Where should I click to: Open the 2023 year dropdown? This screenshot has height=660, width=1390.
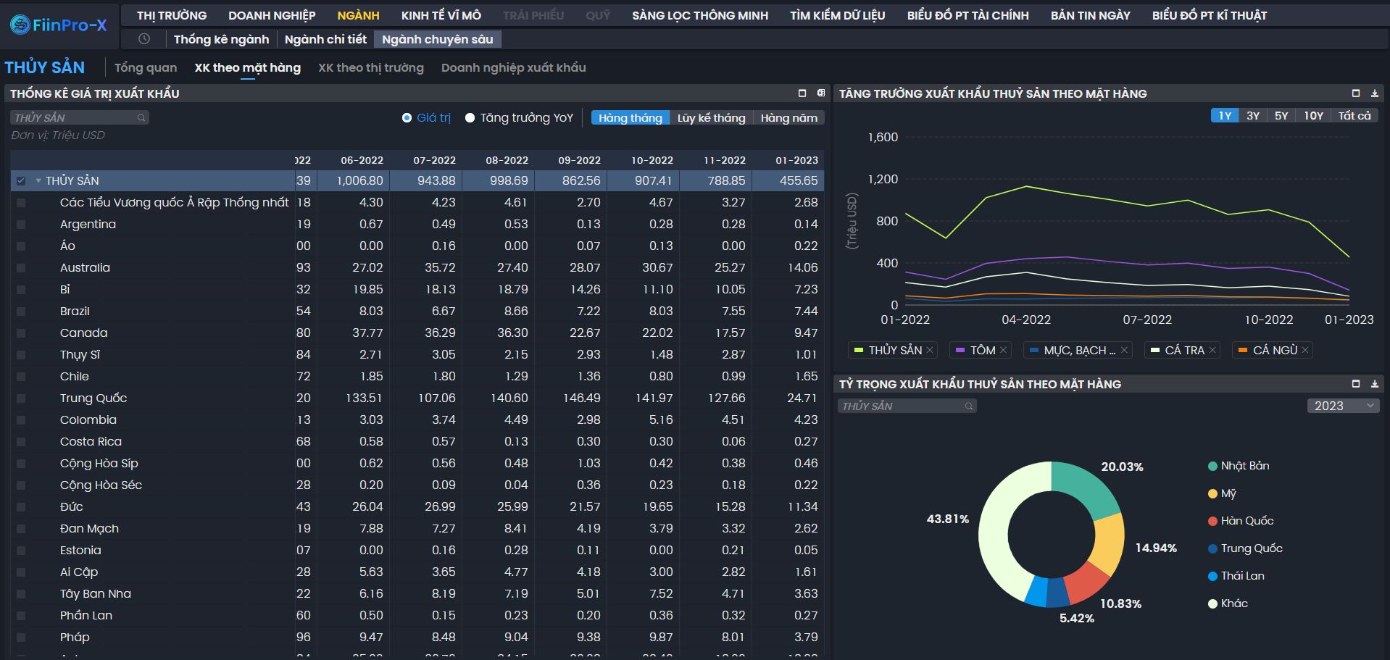click(1342, 406)
